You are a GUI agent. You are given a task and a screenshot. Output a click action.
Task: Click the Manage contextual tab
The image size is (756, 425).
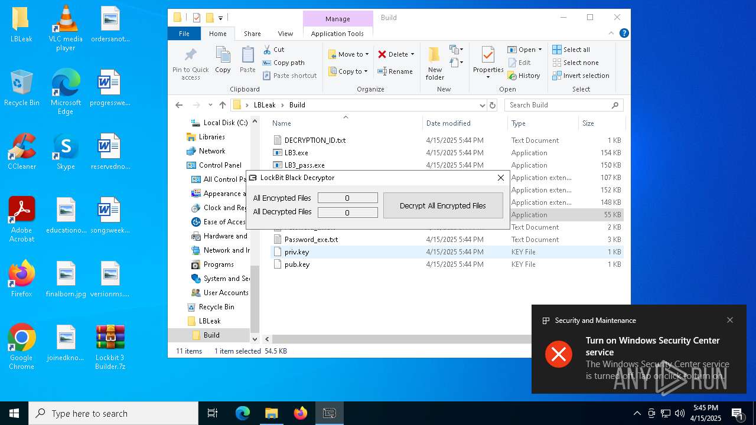[338, 19]
